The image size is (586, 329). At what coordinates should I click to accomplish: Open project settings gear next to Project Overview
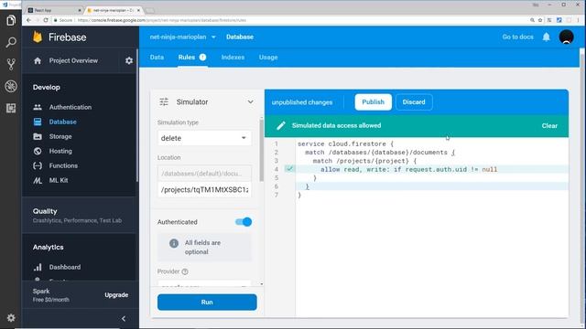[x=129, y=60]
